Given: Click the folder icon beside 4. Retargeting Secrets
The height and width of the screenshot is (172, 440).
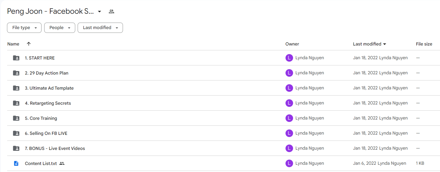Looking at the screenshot, I should coord(16,103).
